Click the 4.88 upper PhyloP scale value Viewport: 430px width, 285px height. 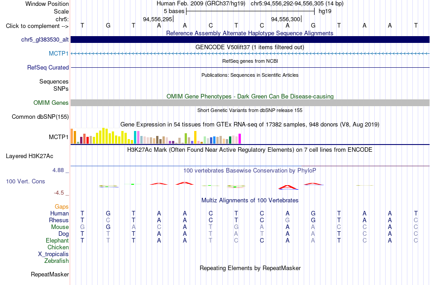point(58,170)
